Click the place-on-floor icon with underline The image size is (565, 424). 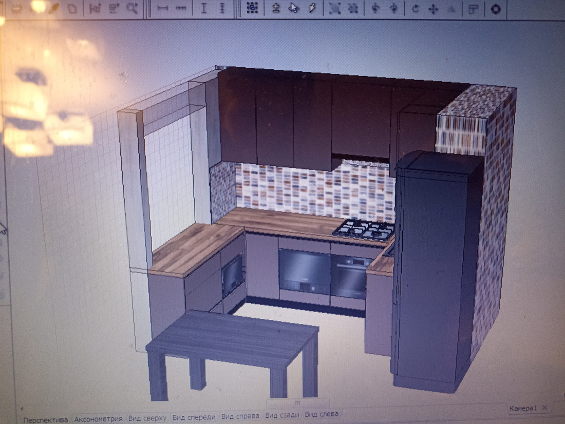(x=276, y=9)
